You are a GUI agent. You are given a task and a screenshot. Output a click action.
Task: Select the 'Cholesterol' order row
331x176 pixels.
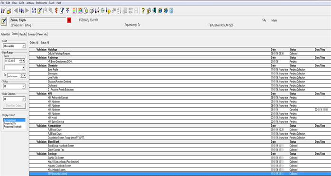[180, 85]
